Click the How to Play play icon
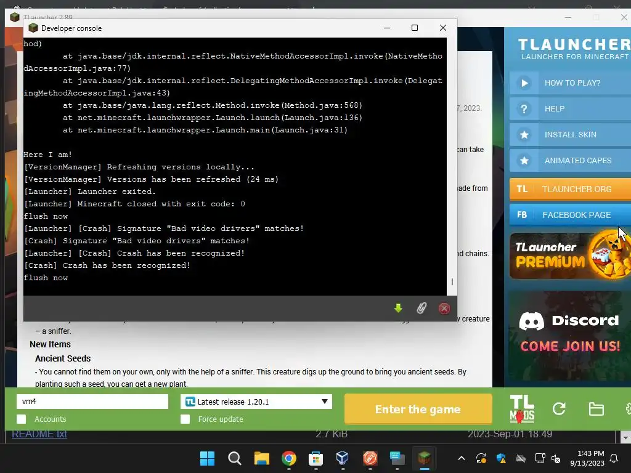 coord(524,83)
